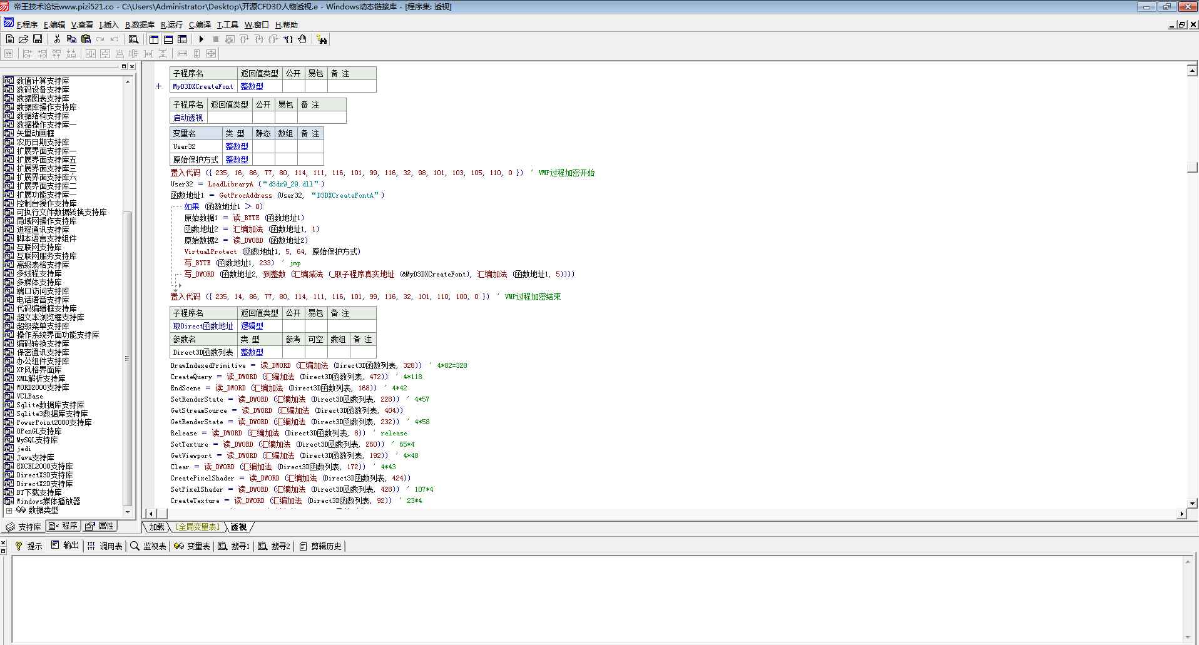This screenshot has height=645, width=1199.
Task: Toggle the second panel layout view button
Action: click(168, 39)
